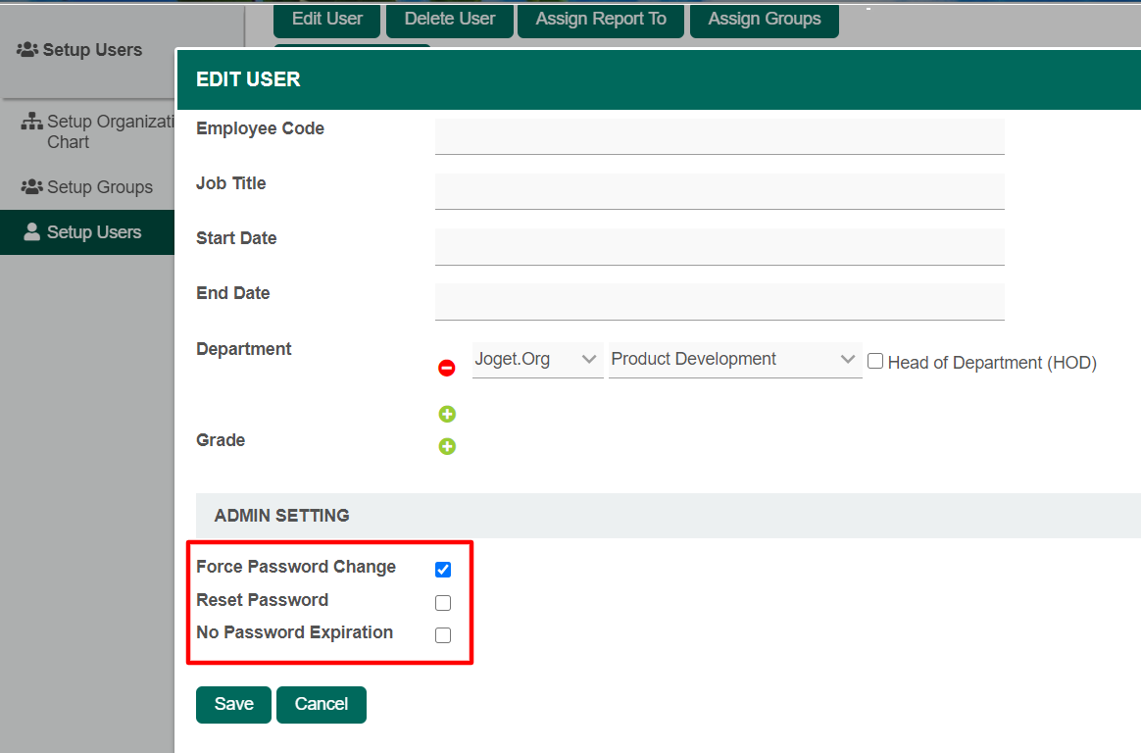Expand the Product Development department dropdown

pos(734,360)
